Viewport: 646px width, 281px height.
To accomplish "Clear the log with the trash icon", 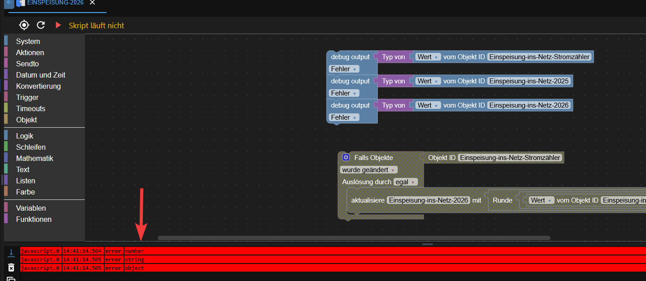I will [x=11, y=267].
